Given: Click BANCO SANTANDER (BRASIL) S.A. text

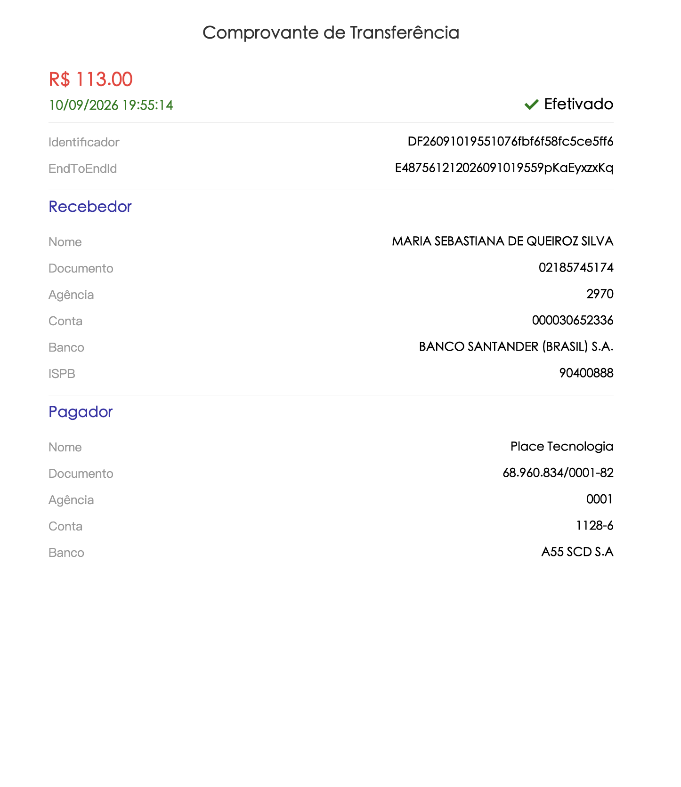Looking at the screenshot, I should point(516,347).
